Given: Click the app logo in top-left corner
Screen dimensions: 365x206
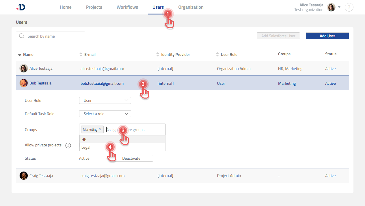Looking at the screenshot, I should tap(21, 7).
